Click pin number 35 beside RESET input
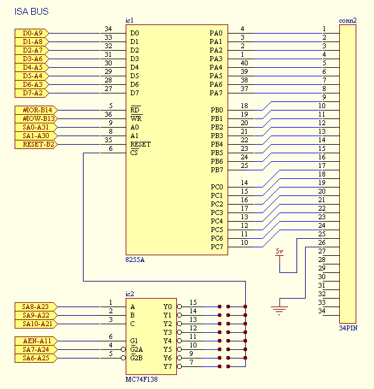The height and width of the screenshot is (389, 374). (109, 140)
